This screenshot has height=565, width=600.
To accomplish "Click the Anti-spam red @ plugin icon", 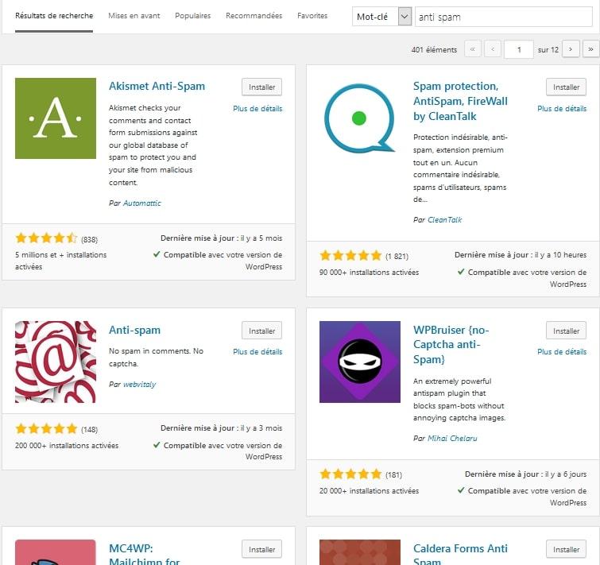I will point(56,362).
